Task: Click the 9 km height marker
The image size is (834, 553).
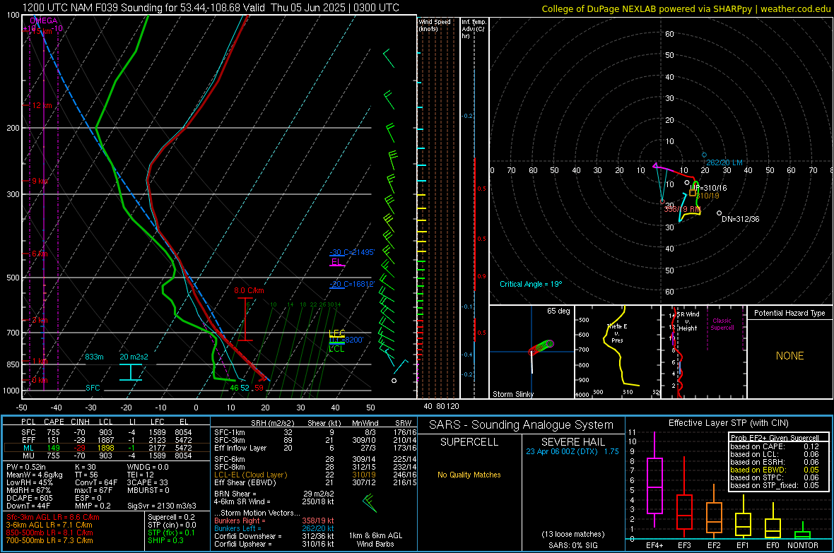Action: 40,181
